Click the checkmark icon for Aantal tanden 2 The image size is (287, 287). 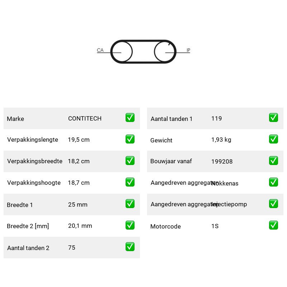tap(130, 247)
